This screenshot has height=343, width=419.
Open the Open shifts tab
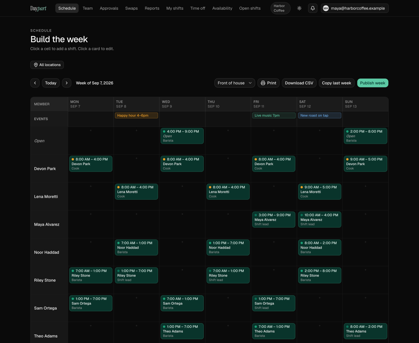[250, 8]
